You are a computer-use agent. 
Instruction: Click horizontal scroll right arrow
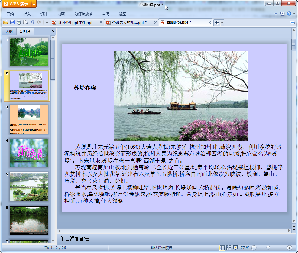pos(289,231)
